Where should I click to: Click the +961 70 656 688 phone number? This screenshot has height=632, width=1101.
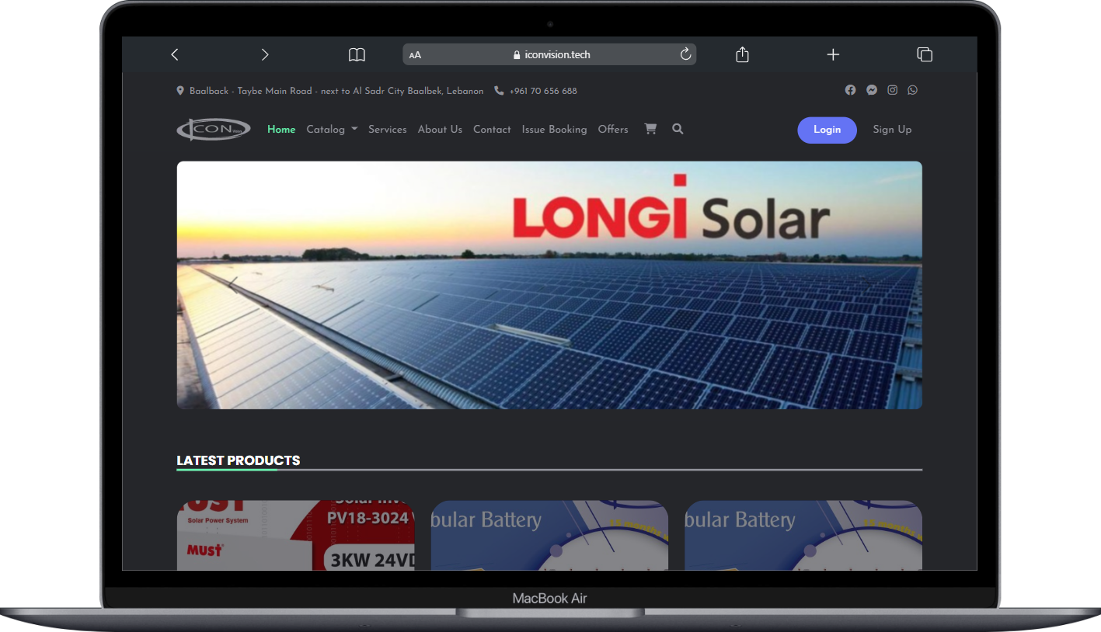click(543, 91)
